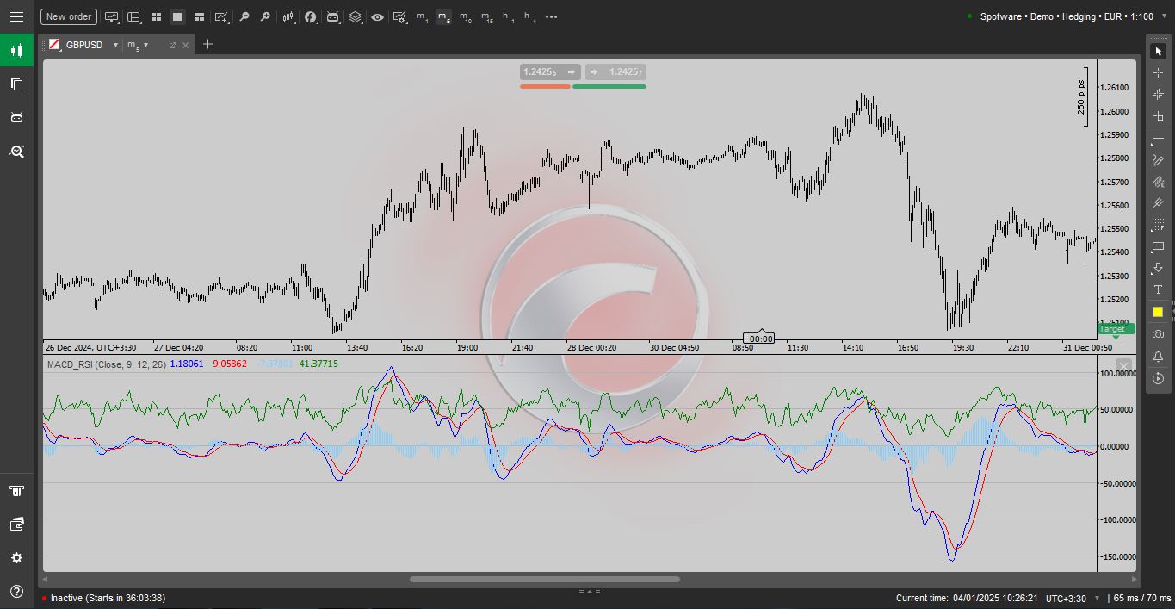
Task: Toggle object visibility with the eye icon
Action: point(377,16)
